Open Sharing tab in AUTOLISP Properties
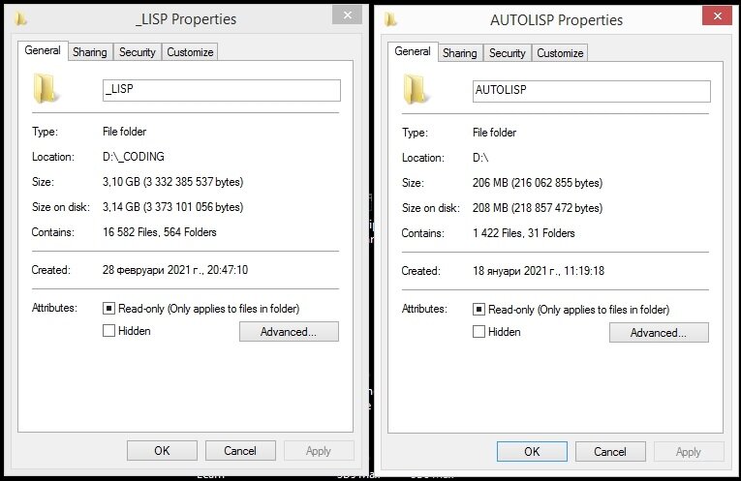This screenshot has height=481, width=741. click(x=460, y=53)
